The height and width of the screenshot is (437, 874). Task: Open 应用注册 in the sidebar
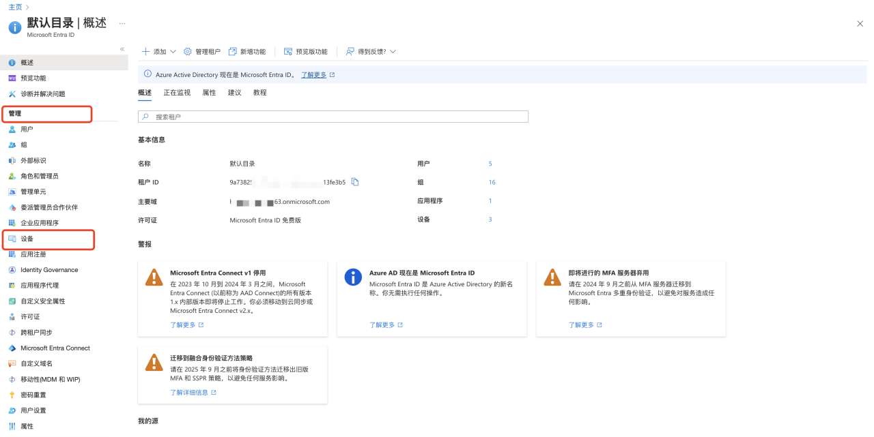coord(33,254)
